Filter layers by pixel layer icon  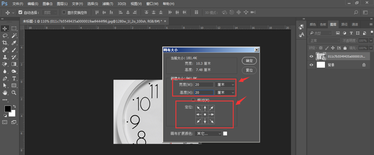[338, 33]
